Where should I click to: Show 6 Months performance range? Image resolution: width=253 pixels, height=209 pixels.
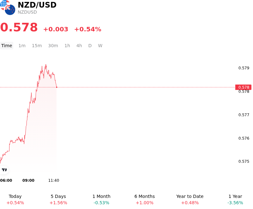pyautogui.click(x=145, y=199)
